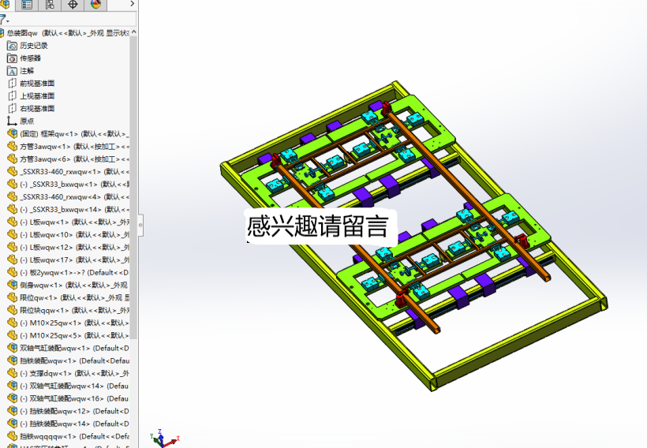Select the 总装图qw top assembly node
The image size is (647, 448).
click(66, 33)
